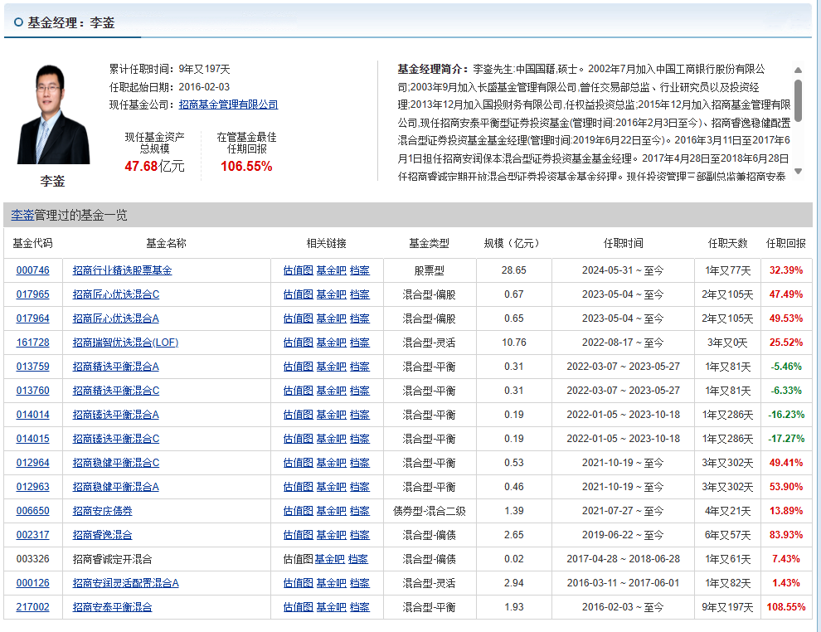Open fund code 006650
The height and width of the screenshot is (632, 821).
click(33, 511)
